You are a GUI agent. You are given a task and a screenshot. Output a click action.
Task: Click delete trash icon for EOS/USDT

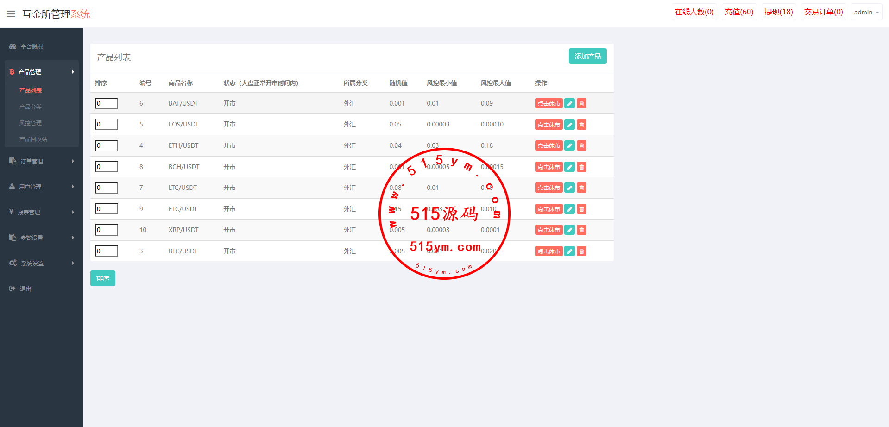(581, 125)
